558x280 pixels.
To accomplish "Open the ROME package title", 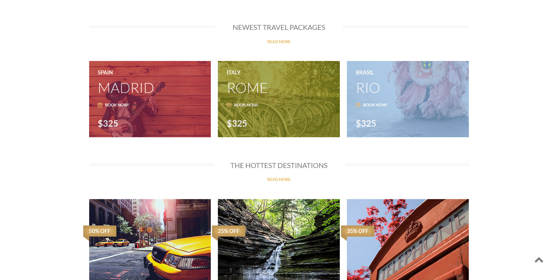I will click(x=247, y=88).
